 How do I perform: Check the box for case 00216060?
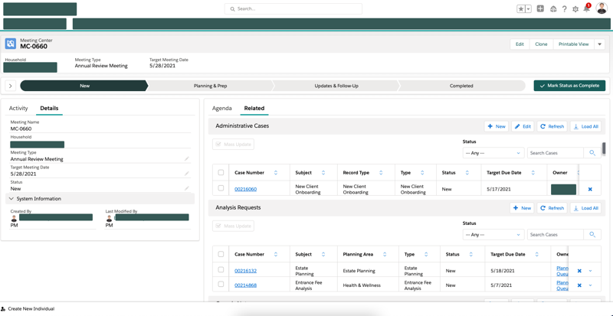pos(221,188)
